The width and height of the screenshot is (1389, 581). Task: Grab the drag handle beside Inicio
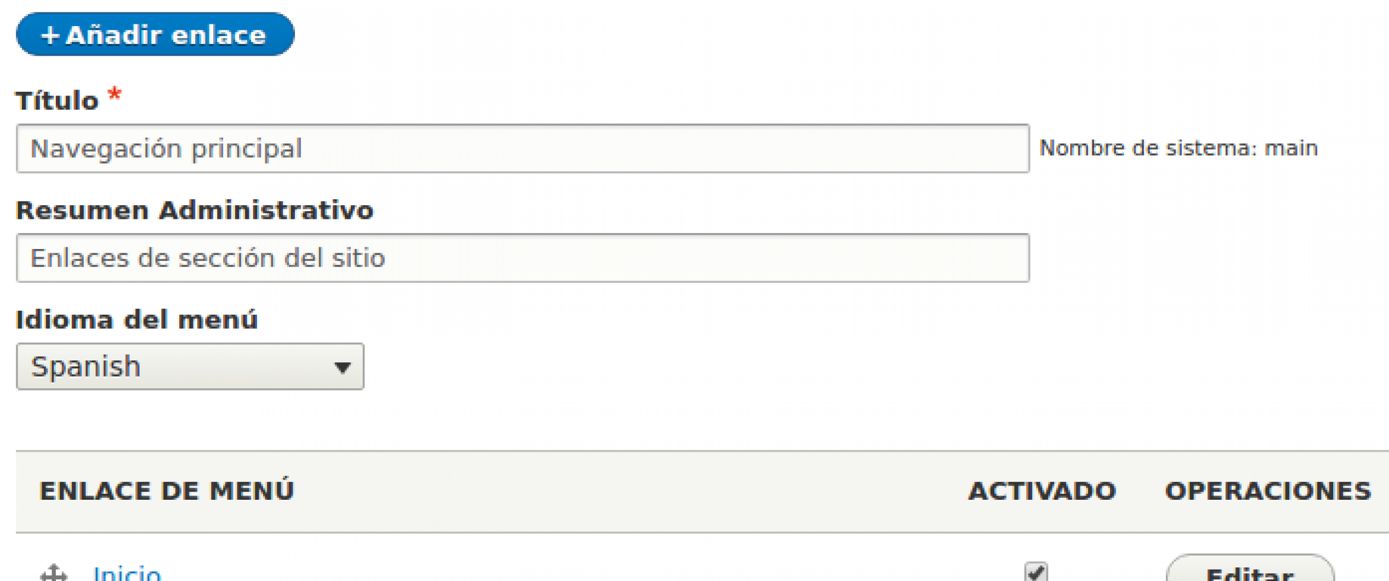[x=53, y=573]
